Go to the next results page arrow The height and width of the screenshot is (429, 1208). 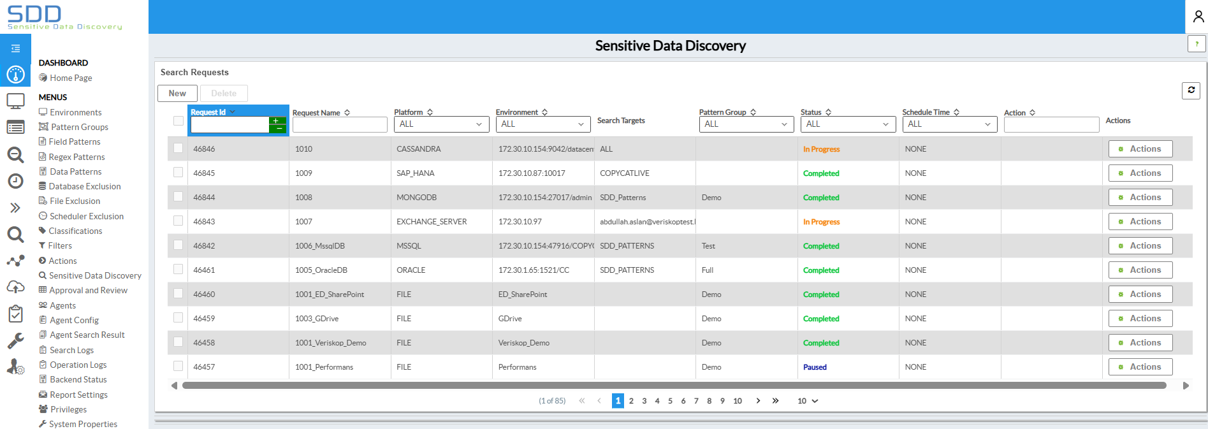click(x=758, y=401)
